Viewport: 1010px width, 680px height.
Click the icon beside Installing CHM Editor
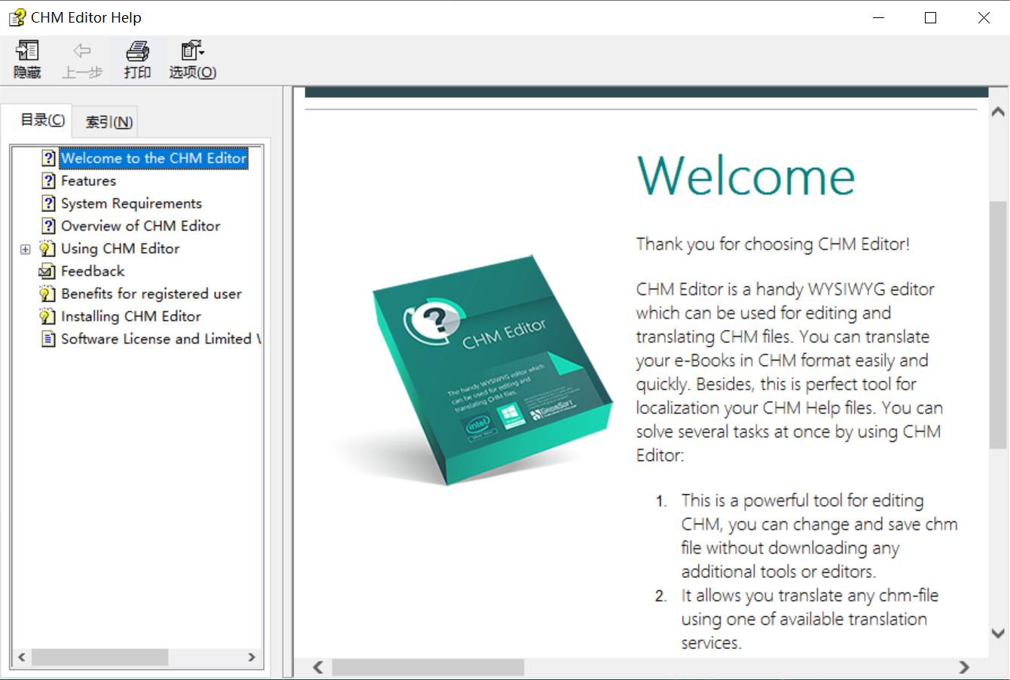[x=47, y=316]
